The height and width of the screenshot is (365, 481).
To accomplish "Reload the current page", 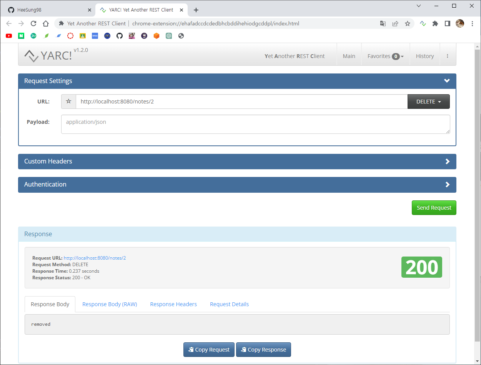I will tap(33, 23).
